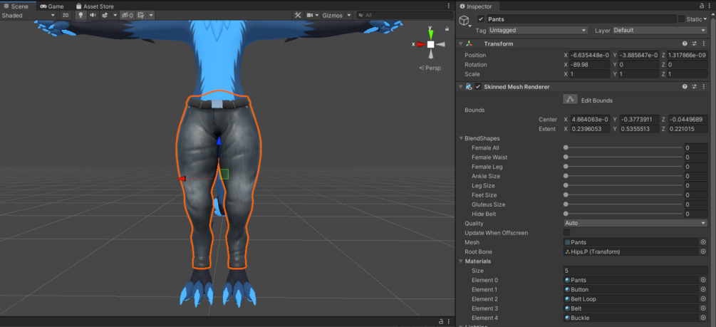Adjust Hide Belt blendshape slider

click(x=623, y=214)
